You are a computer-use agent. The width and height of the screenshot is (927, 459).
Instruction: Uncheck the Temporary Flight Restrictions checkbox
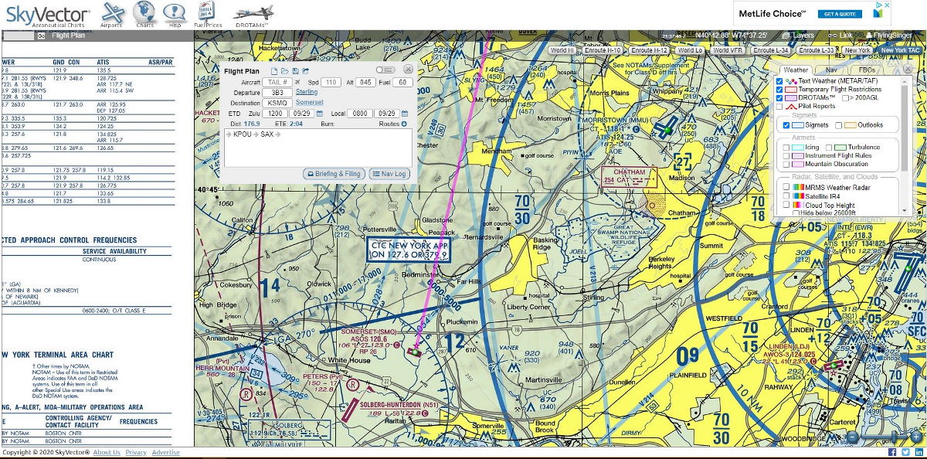pos(780,90)
